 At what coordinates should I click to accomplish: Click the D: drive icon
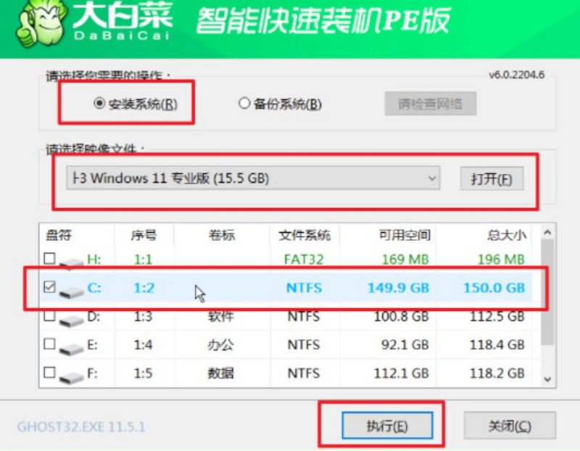71,320
